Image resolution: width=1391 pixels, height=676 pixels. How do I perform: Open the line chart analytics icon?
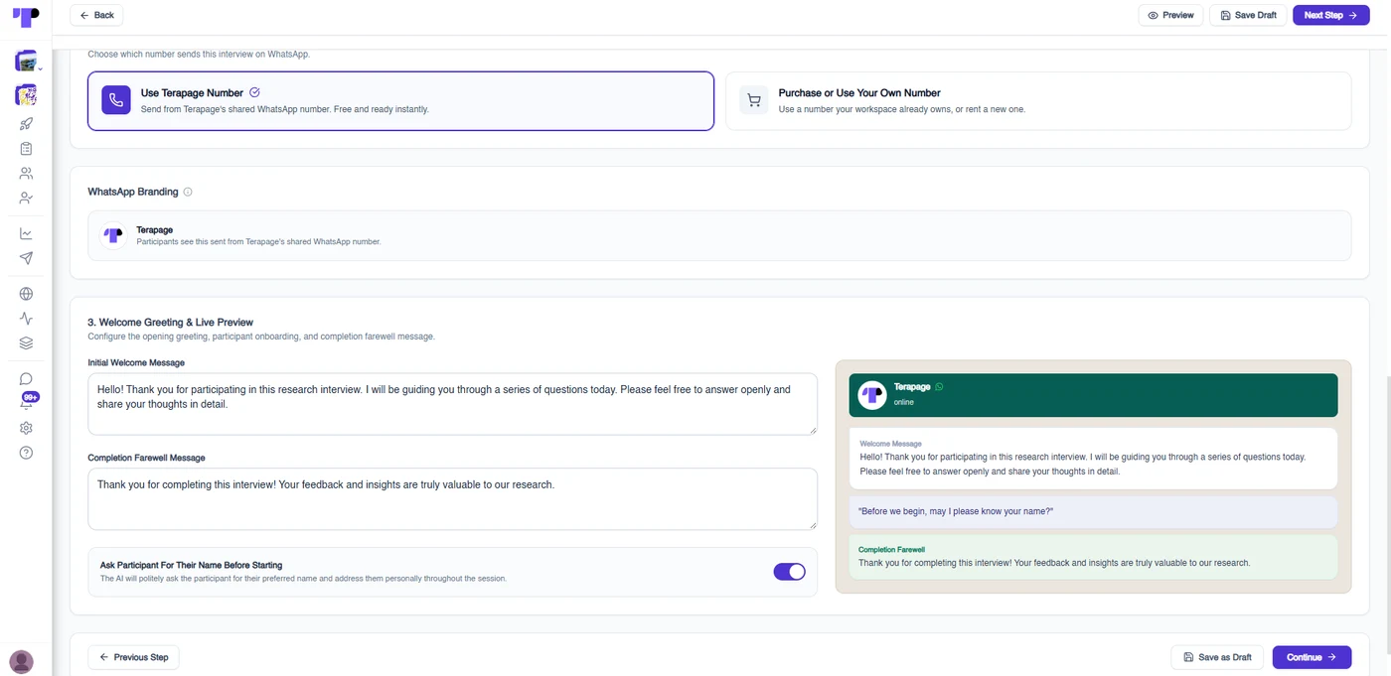click(26, 234)
